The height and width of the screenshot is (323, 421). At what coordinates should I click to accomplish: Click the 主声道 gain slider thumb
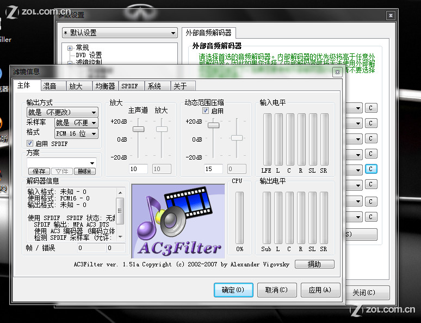point(139,129)
